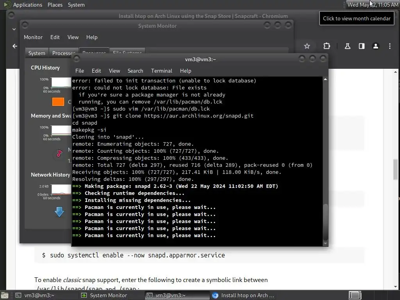Click MATE logo icon in top panel

click(7, 5)
